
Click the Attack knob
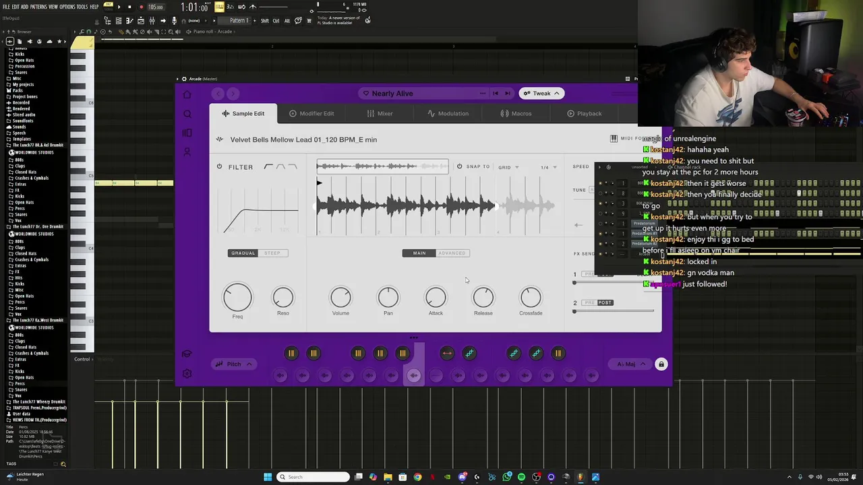436,297
